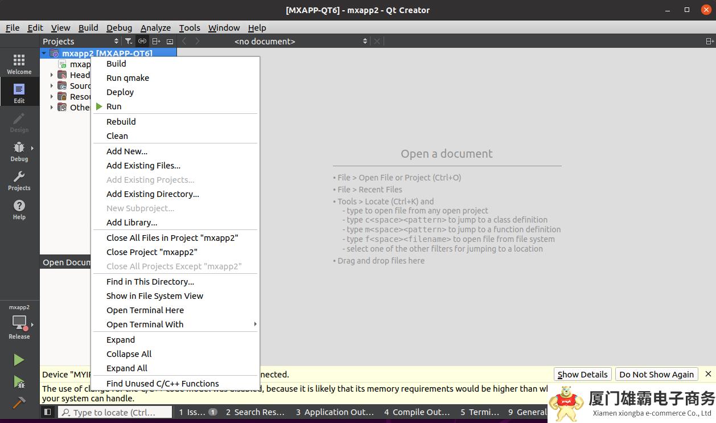Open the filter tree icon in Projects panel
716x423 pixels.
[129, 41]
